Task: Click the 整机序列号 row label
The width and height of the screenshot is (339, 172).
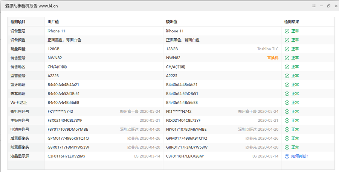Action: [20, 112]
